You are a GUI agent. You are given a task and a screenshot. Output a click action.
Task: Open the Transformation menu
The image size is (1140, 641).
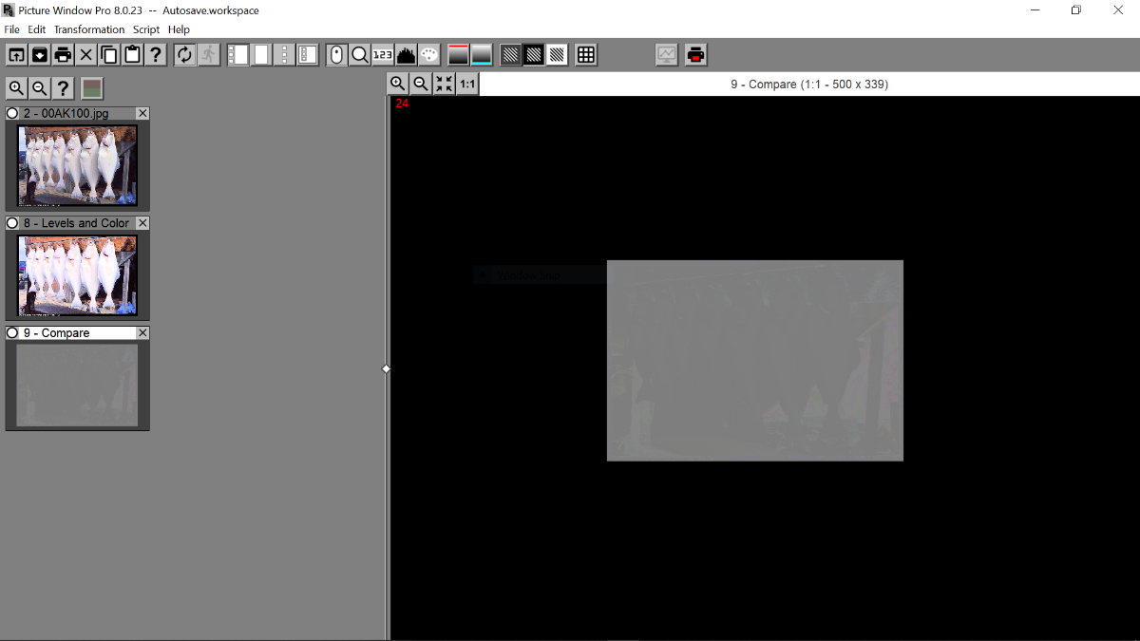(89, 29)
